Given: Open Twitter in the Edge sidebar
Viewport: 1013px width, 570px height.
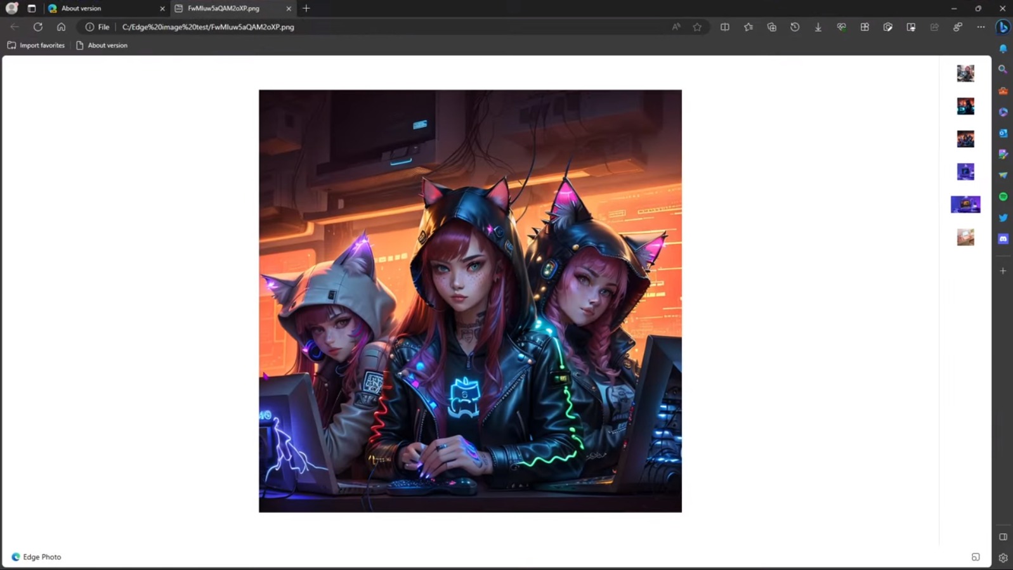Looking at the screenshot, I should (1003, 217).
